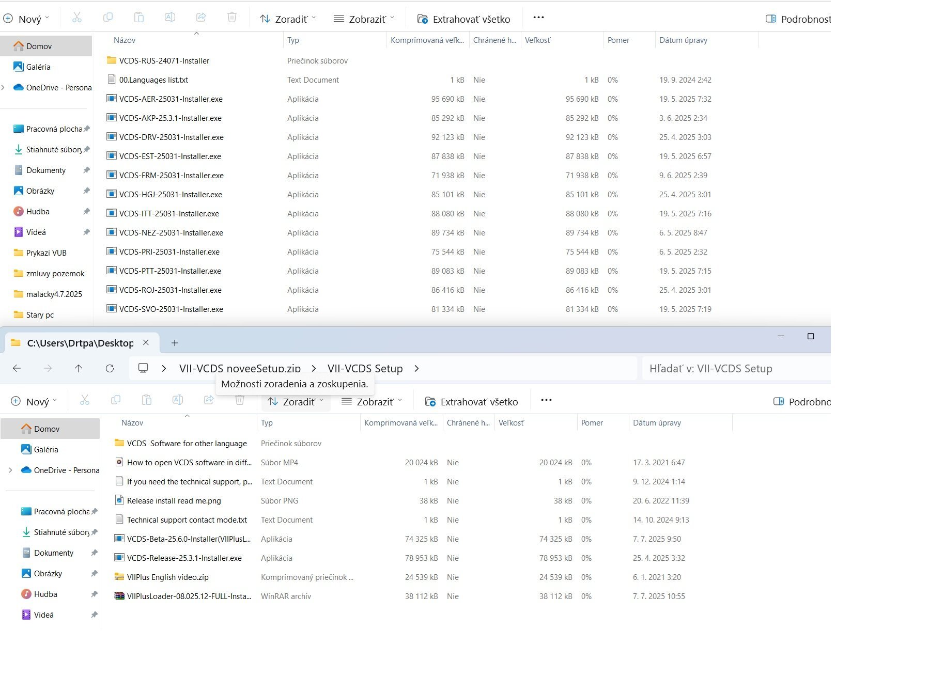Viewport: 944px width, 677px height.
Task: Click the Cut icon in the upper window toolbar
Action: pyautogui.click(x=77, y=18)
